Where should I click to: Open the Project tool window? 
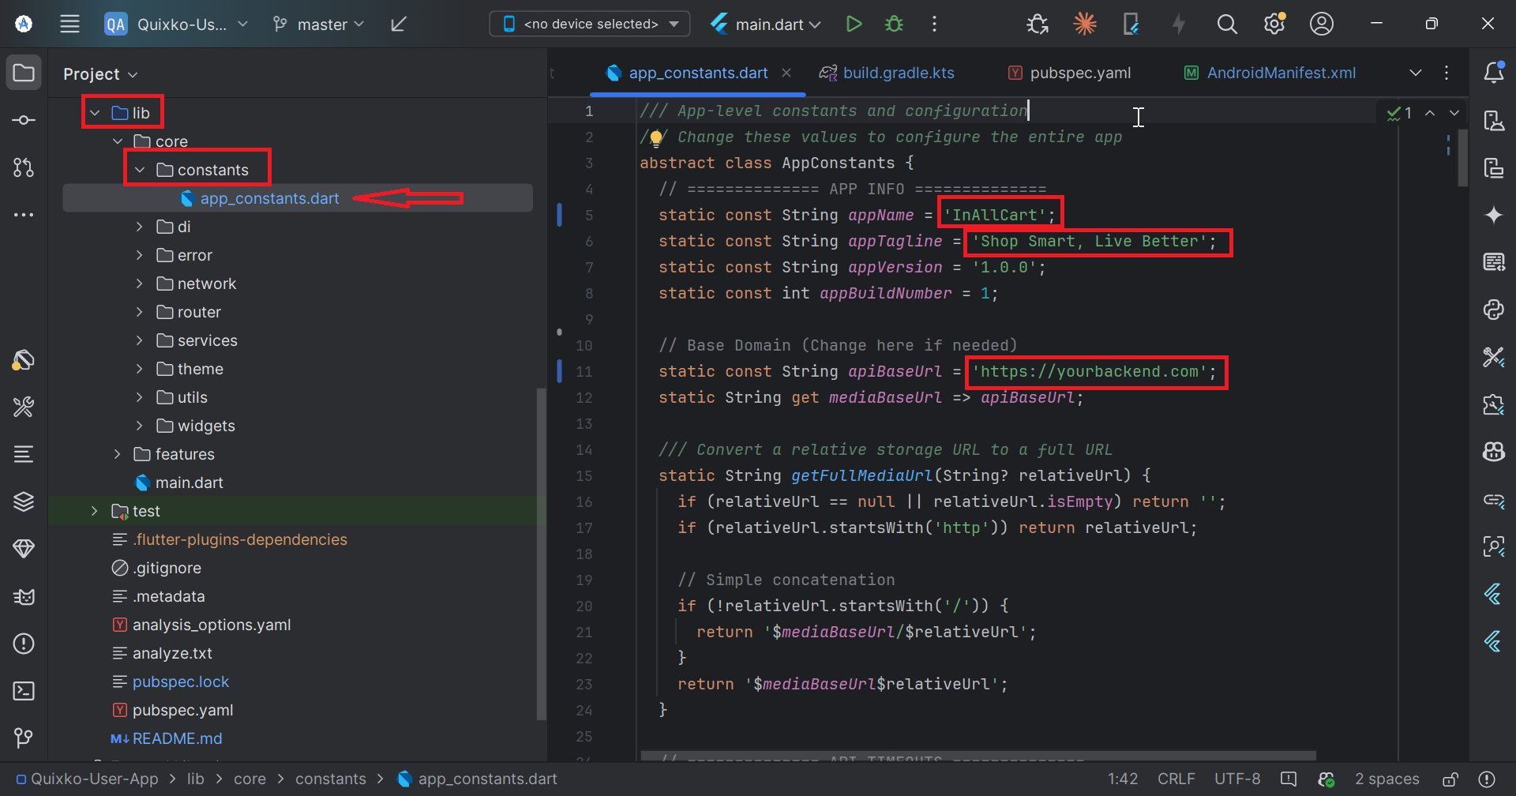(24, 73)
